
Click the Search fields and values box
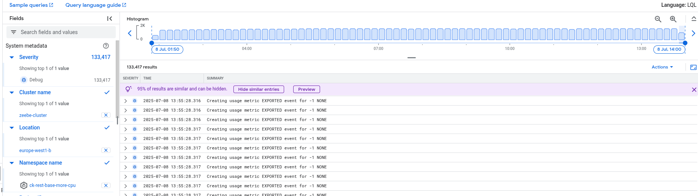[x=61, y=32]
